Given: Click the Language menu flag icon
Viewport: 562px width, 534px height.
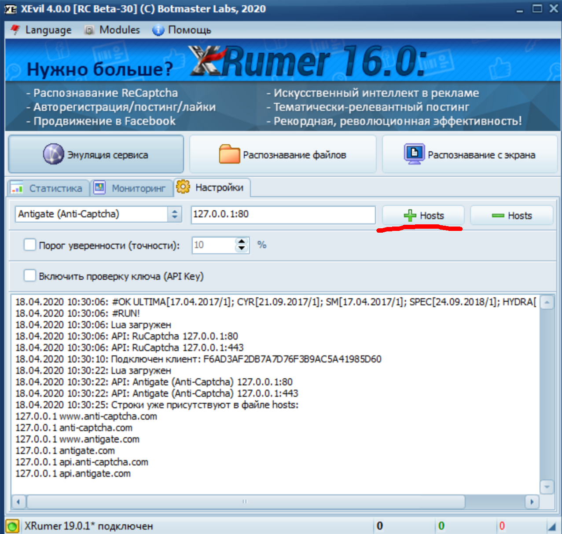Looking at the screenshot, I should 15,30.
